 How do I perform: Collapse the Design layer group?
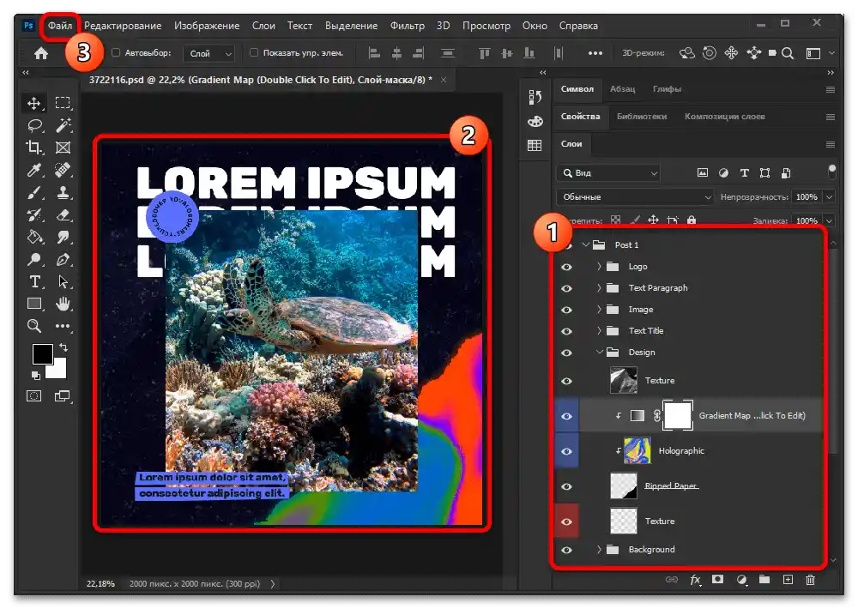pyautogui.click(x=599, y=353)
